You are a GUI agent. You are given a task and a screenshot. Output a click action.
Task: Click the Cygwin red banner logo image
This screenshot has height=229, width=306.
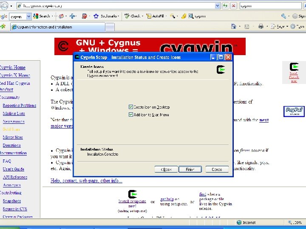(x=150, y=46)
